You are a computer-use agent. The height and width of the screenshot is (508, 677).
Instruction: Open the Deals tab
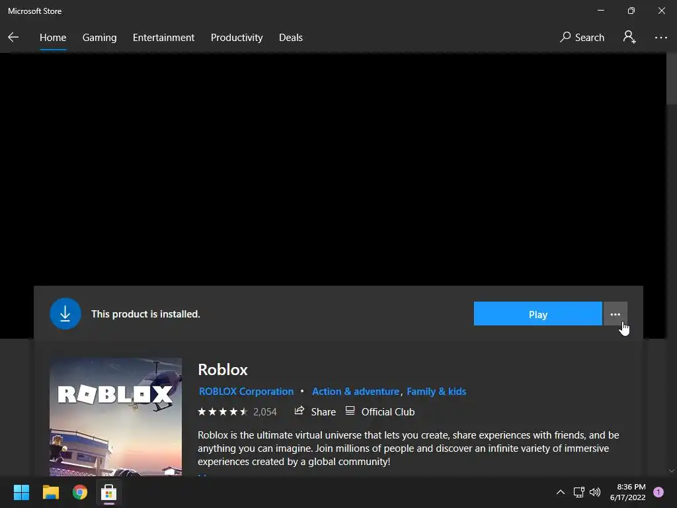(x=291, y=38)
